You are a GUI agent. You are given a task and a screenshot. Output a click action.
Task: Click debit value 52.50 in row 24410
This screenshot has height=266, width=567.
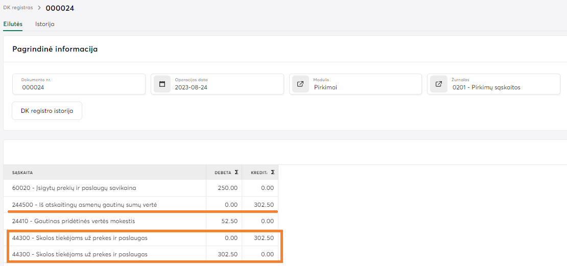[229, 221]
